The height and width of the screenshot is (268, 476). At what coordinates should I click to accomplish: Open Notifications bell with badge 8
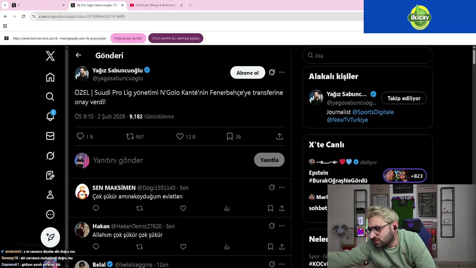coord(50,116)
